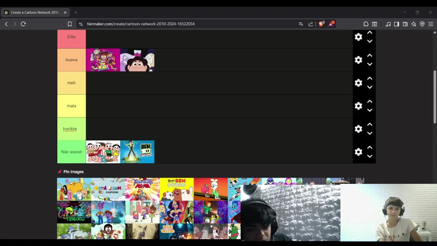Click the Não assisti tier label
437x246 pixels.
(x=71, y=152)
